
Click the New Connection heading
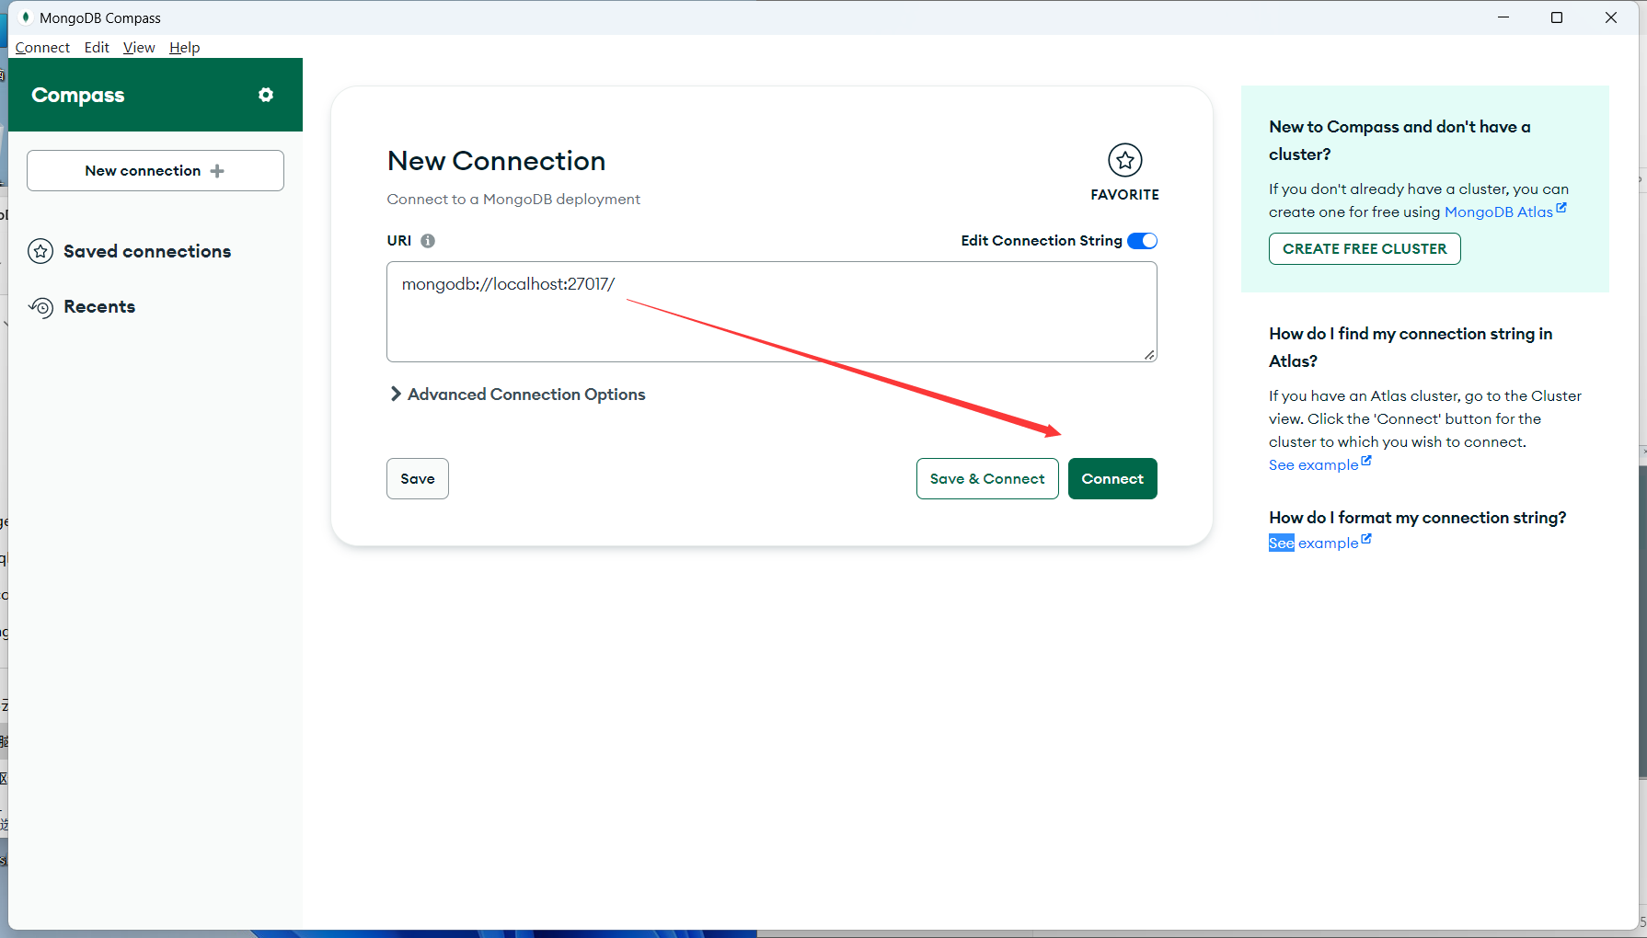pyautogui.click(x=497, y=161)
